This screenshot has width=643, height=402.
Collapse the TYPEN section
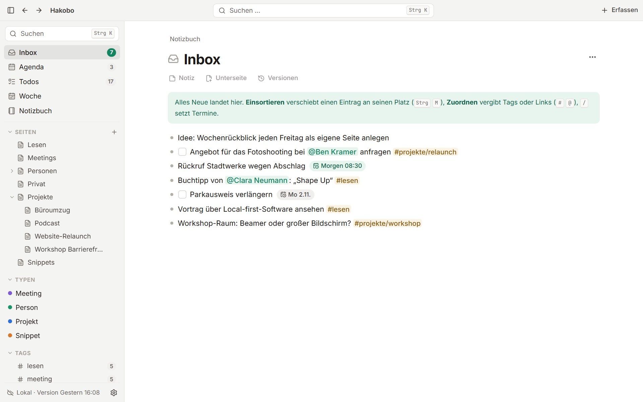pyautogui.click(x=10, y=280)
